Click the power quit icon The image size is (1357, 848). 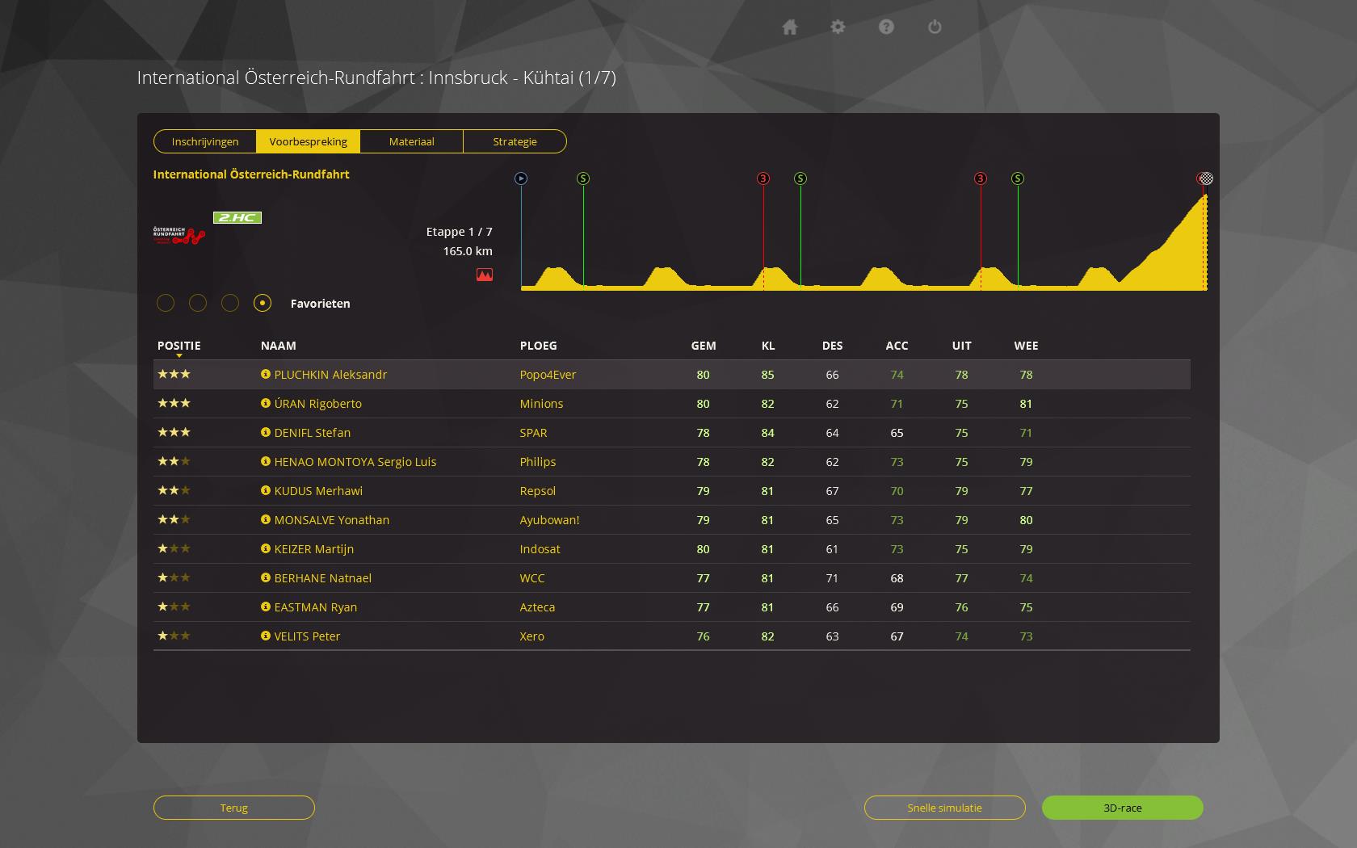coord(935,27)
